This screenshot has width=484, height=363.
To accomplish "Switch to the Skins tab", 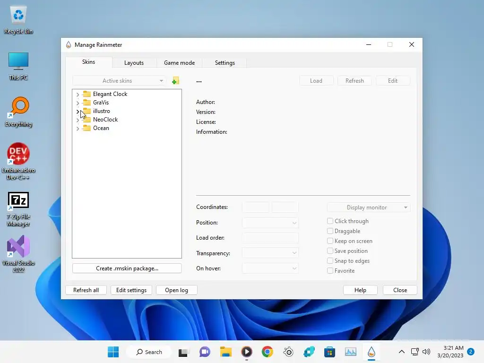I will point(88,62).
